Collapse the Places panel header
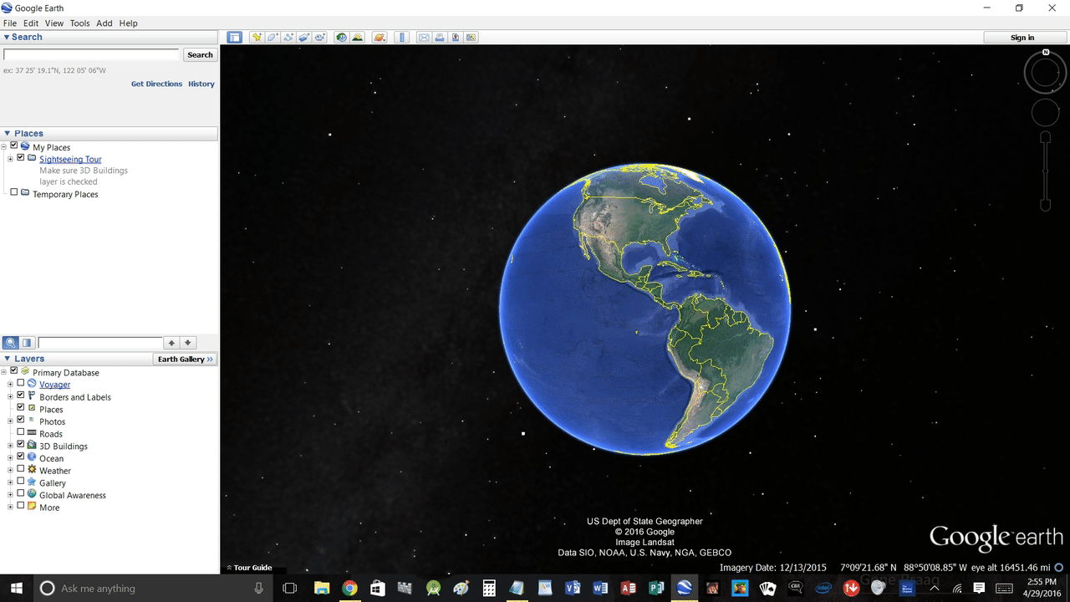 (x=8, y=133)
